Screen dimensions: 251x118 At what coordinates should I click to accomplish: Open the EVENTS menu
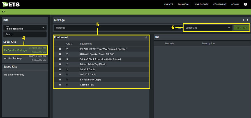pyautogui.click(x=169, y=4)
